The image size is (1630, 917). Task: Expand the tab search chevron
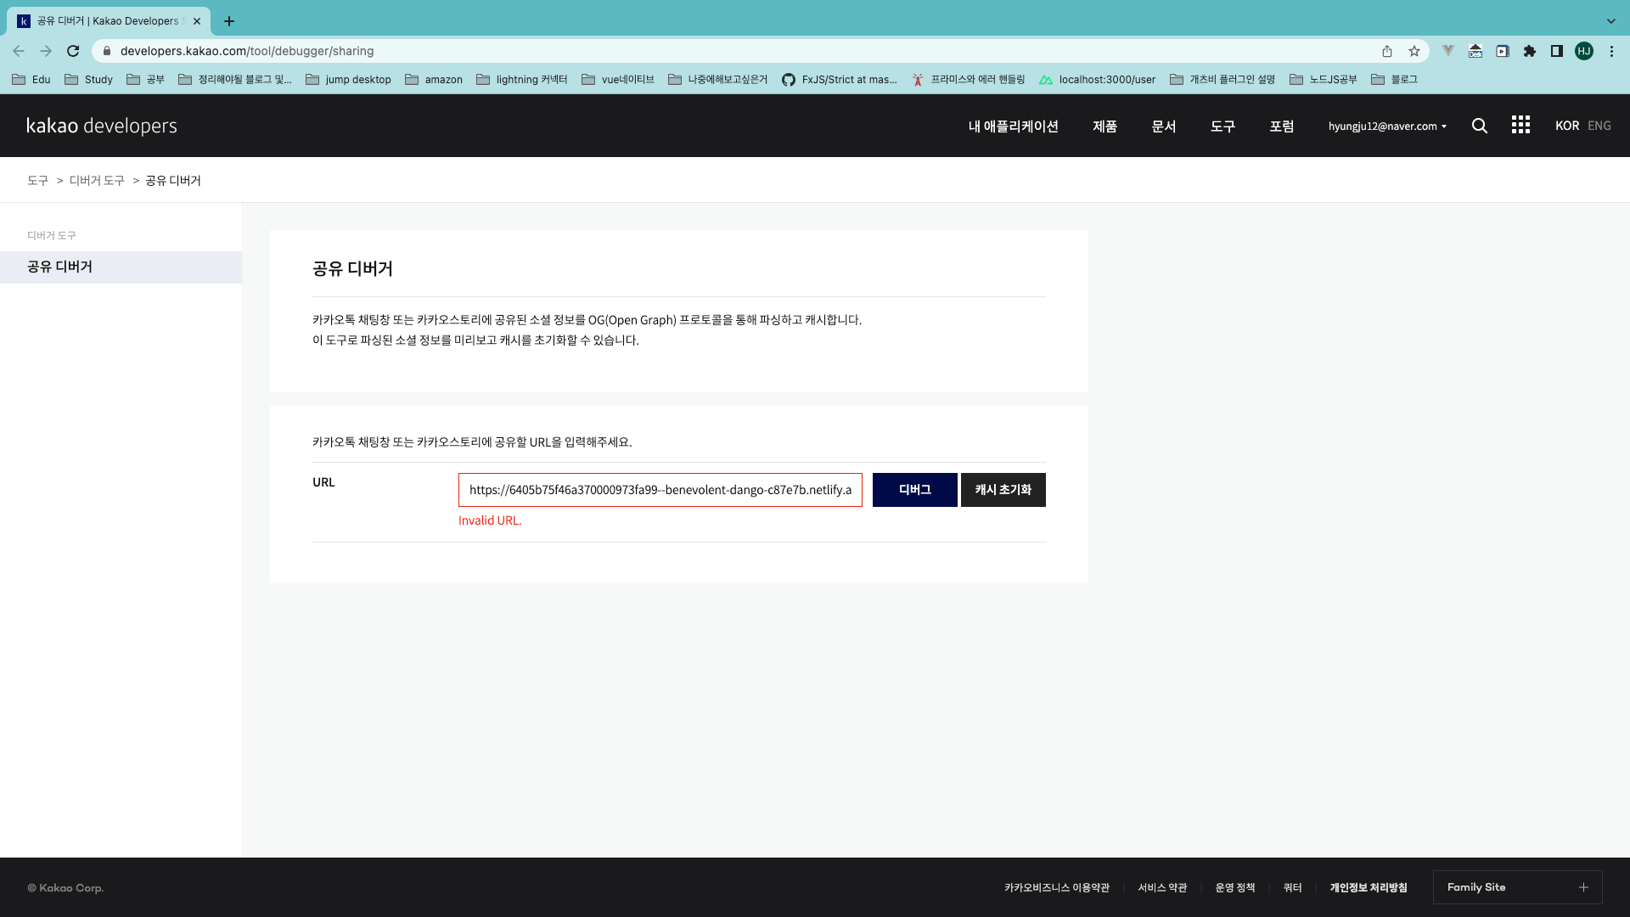(1610, 21)
